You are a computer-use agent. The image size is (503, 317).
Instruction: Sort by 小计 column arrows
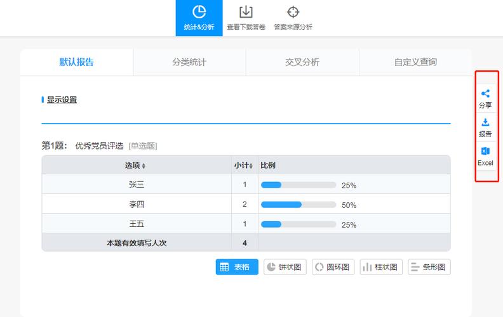(251, 166)
